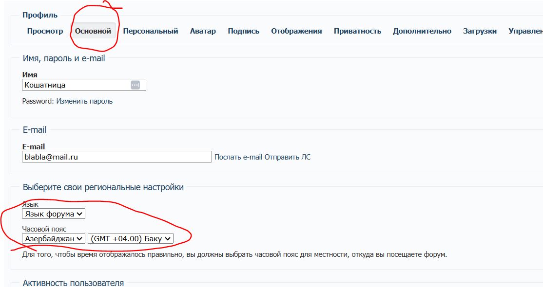Click the Часовой пояс label
Screen dimensions: 543x287
click(44, 229)
